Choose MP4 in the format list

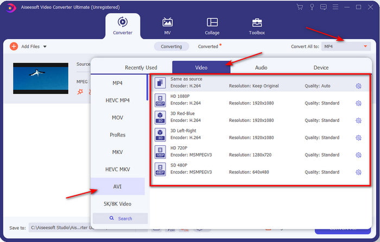tap(118, 83)
